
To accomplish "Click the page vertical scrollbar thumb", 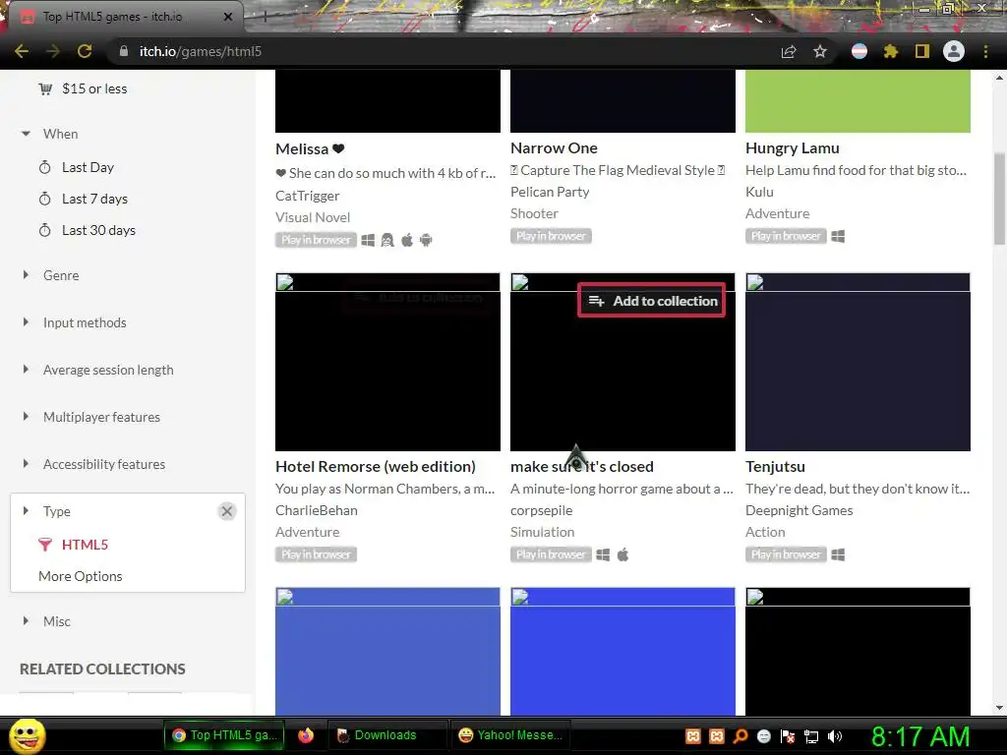I will click(x=999, y=199).
